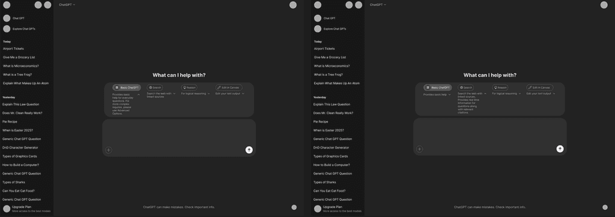
Task: Select Edit in Canvas pill in right mockup
Action: 540,88
